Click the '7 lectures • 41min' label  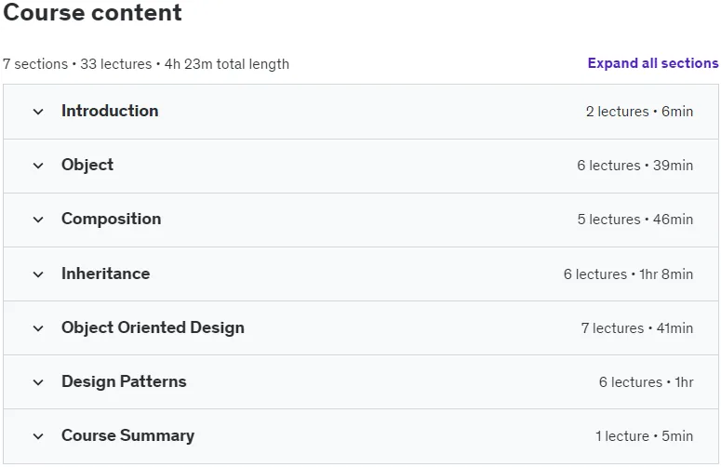pyautogui.click(x=637, y=328)
